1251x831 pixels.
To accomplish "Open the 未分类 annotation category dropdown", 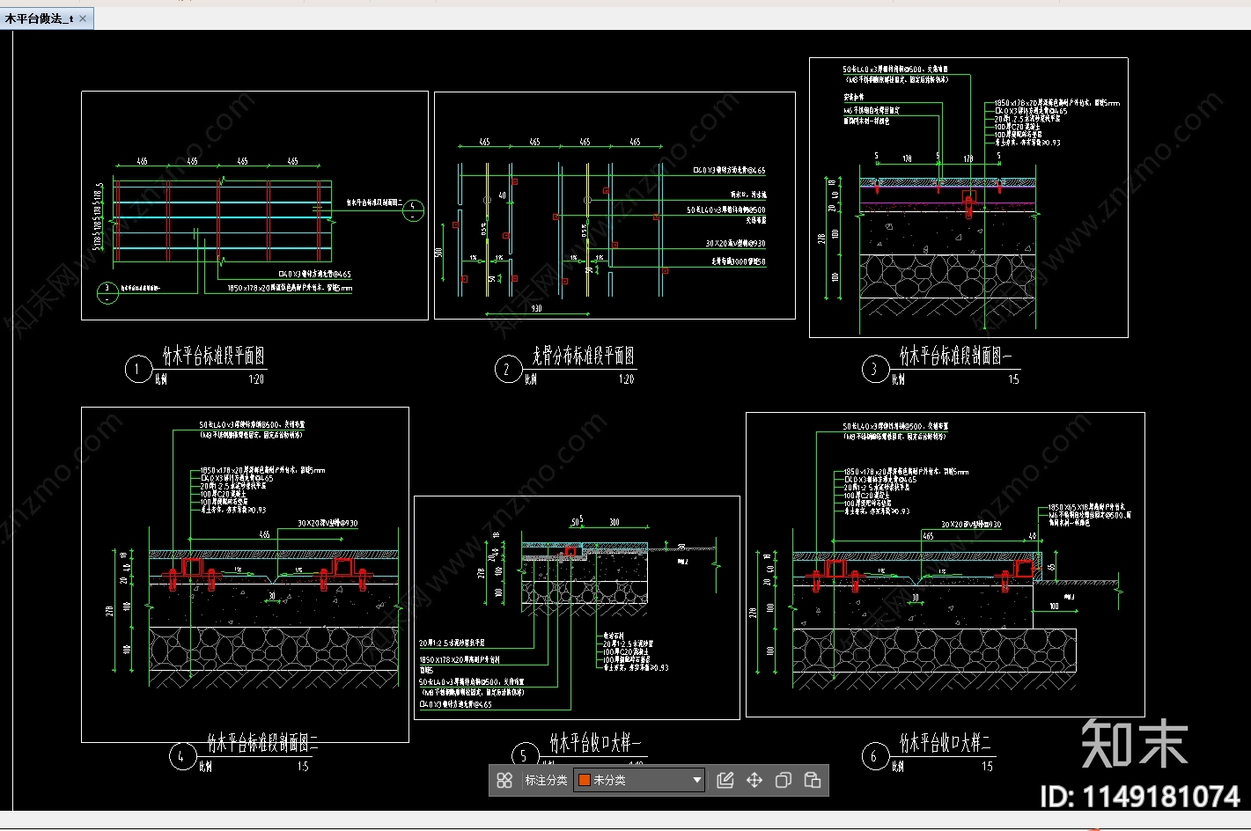I will pyautogui.click(x=639, y=780).
